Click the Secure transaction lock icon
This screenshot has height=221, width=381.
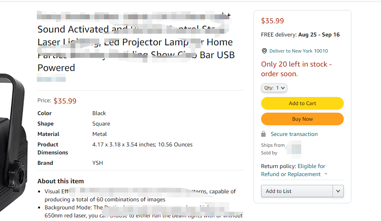pyautogui.click(x=264, y=134)
